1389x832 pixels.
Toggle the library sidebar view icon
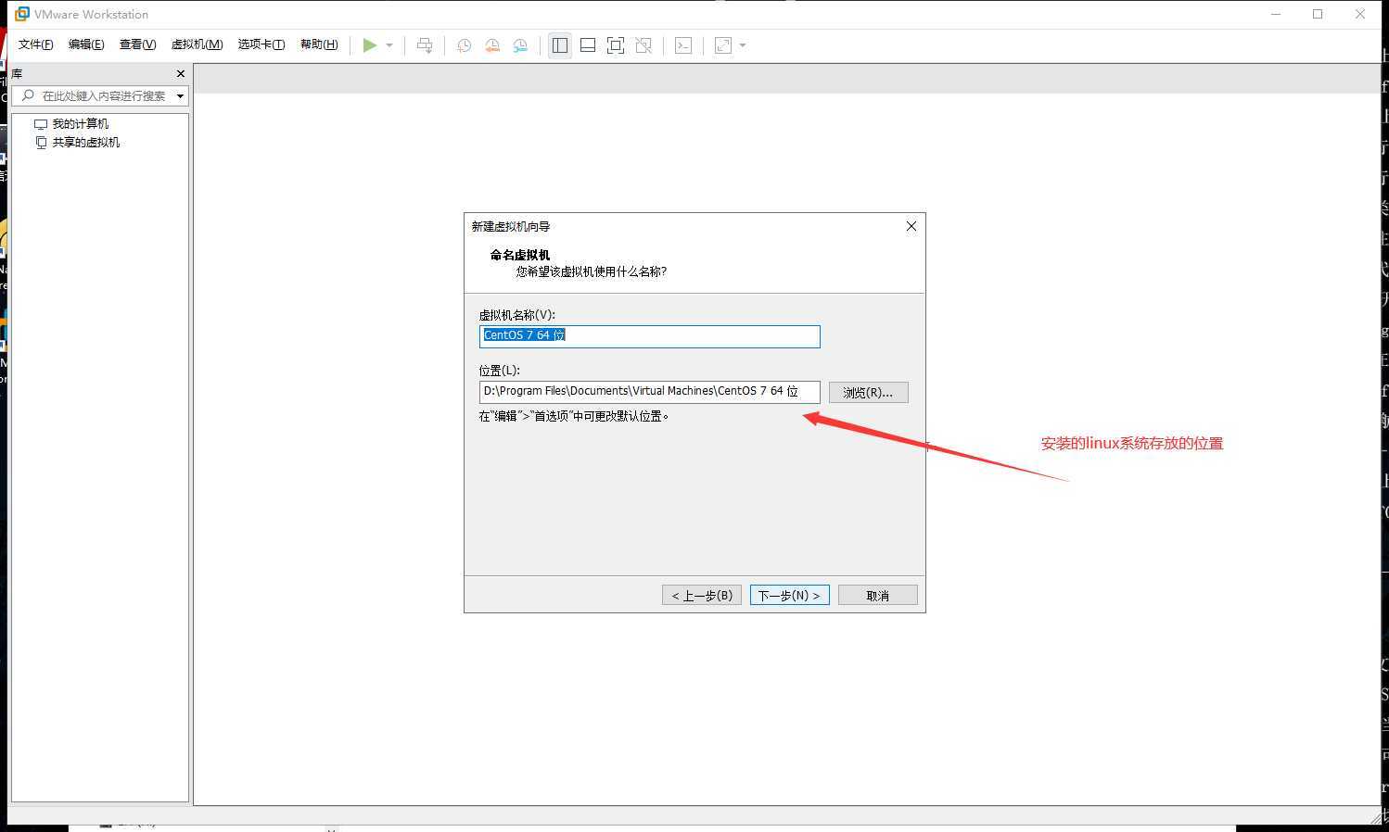click(x=560, y=45)
